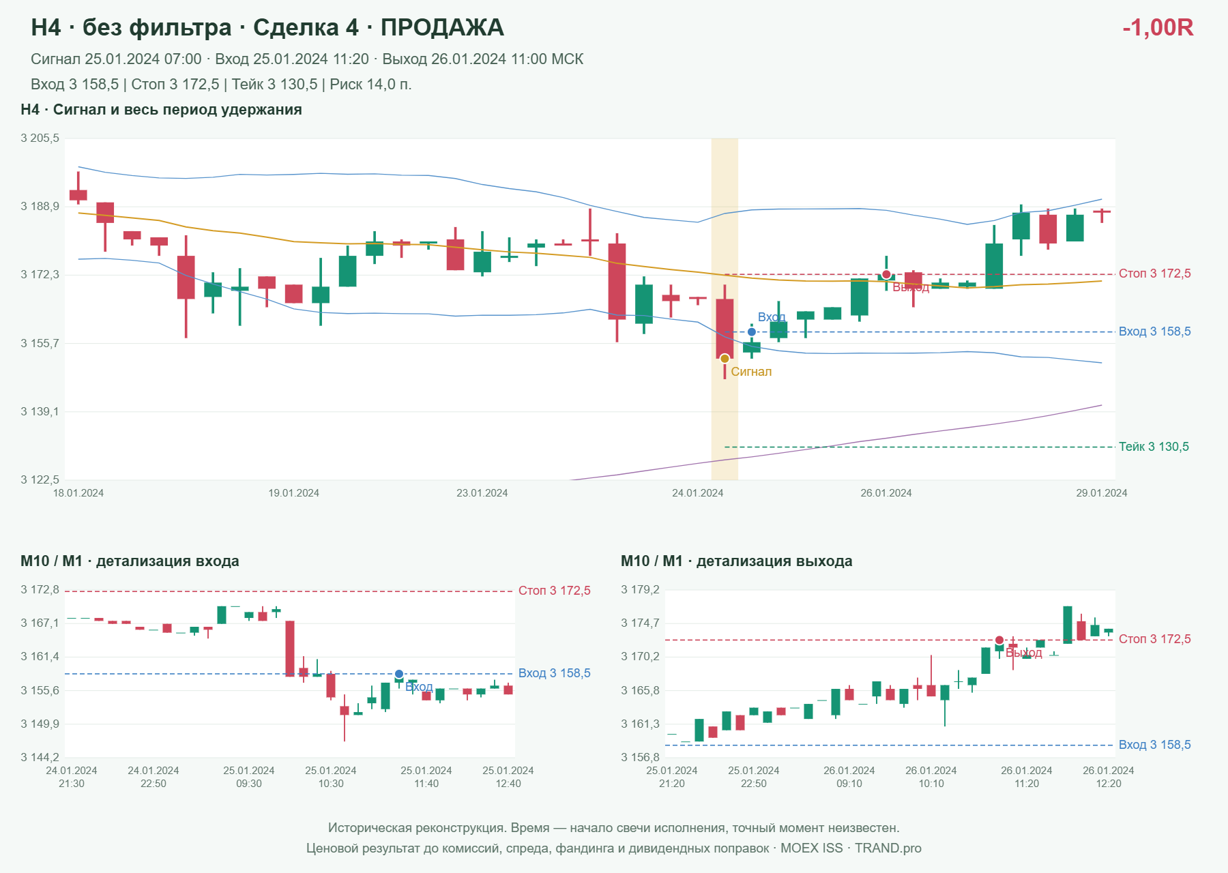Click the title 'H4 · без фильтра · Сделка 4 · ПРОДАЖА'
Viewport: 1228px width, 873px height.
click(x=267, y=27)
